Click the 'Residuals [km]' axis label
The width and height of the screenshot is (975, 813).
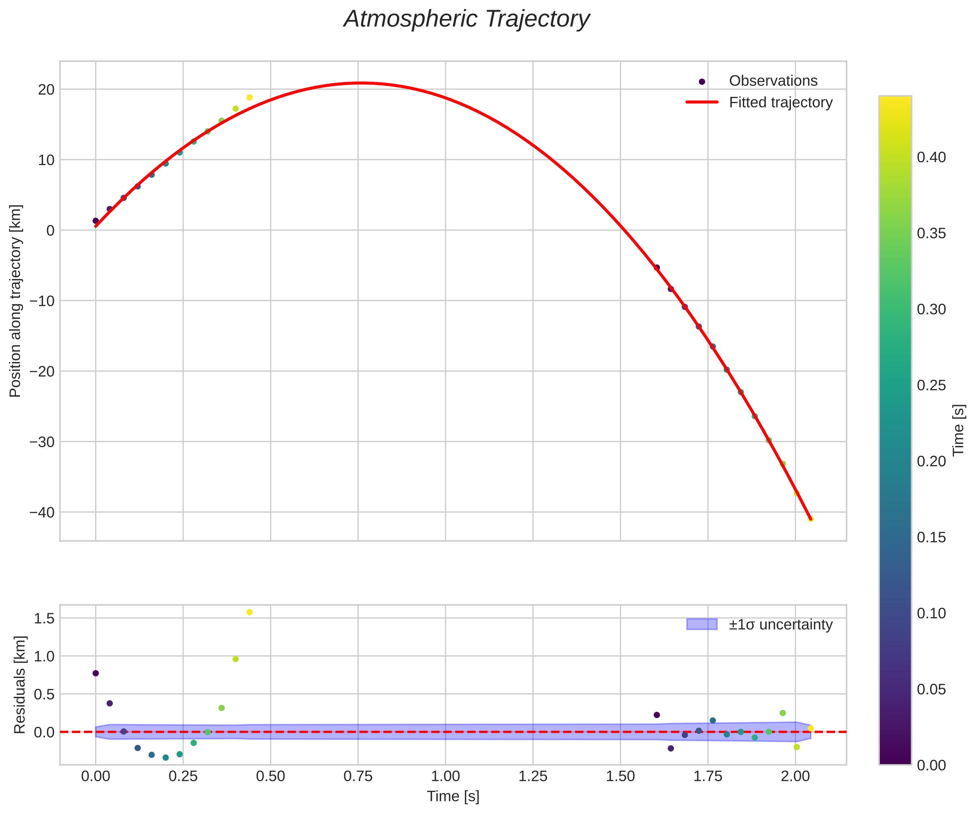point(20,685)
